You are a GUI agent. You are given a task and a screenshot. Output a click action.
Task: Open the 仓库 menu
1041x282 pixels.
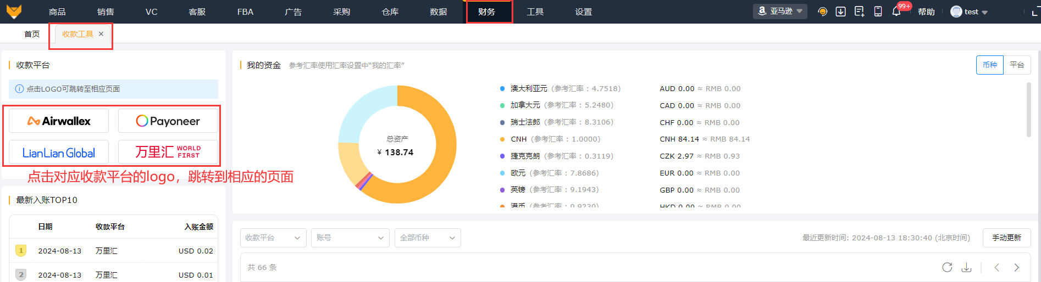pyautogui.click(x=390, y=12)
